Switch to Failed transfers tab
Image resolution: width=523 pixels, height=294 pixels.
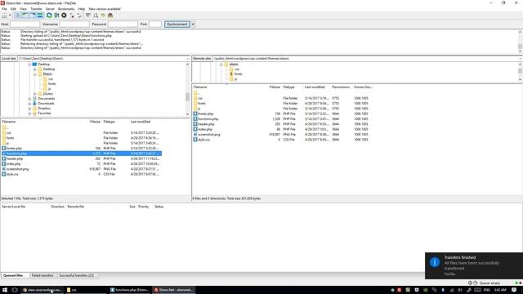tap(42, 275)
